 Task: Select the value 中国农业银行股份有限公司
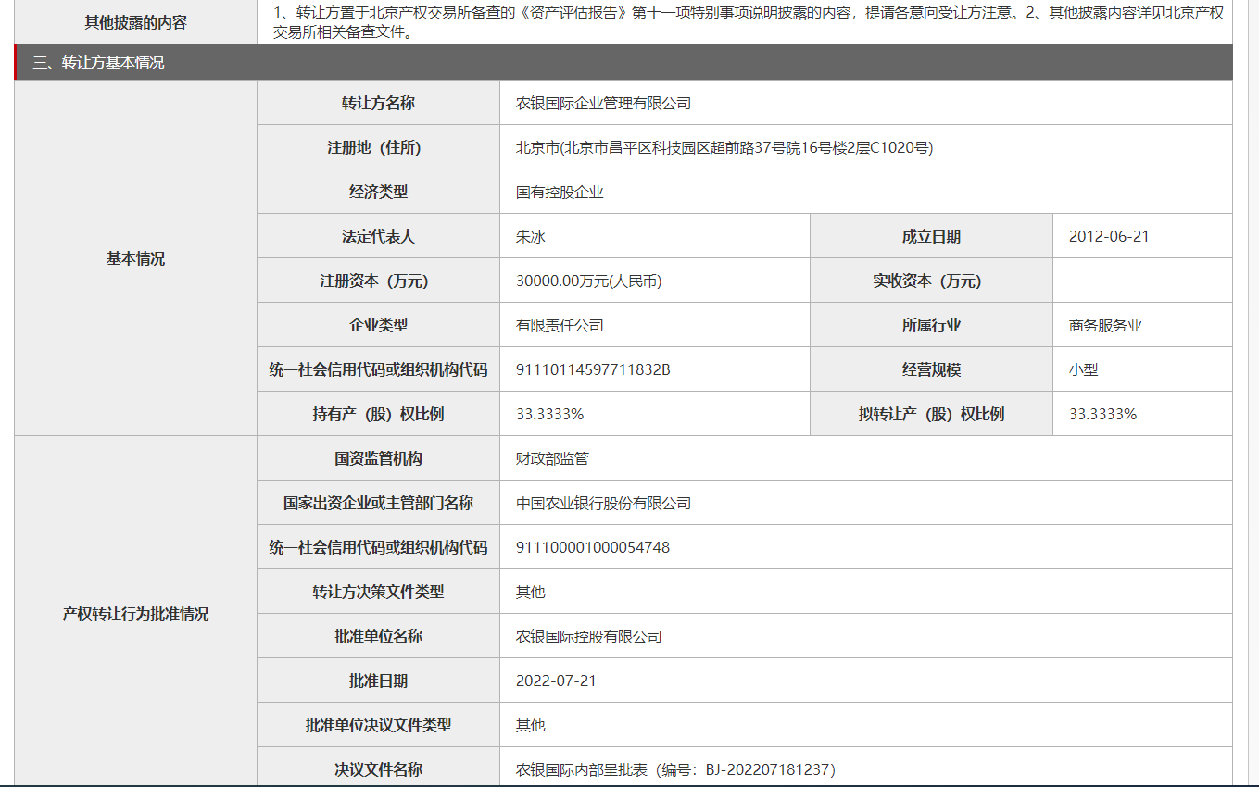[x=603, y=504]
